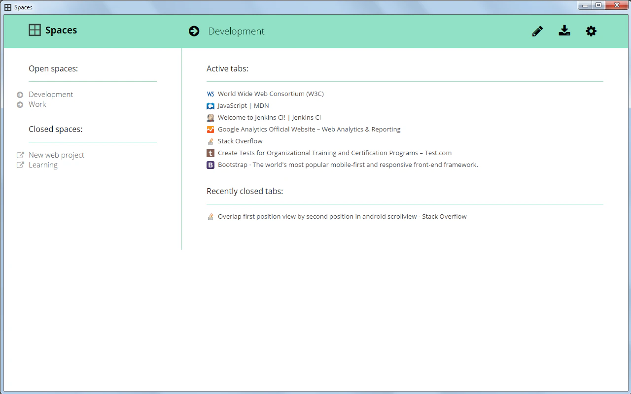
Task: Click the arrow icon beside Development heading
Action: point(194,31)
